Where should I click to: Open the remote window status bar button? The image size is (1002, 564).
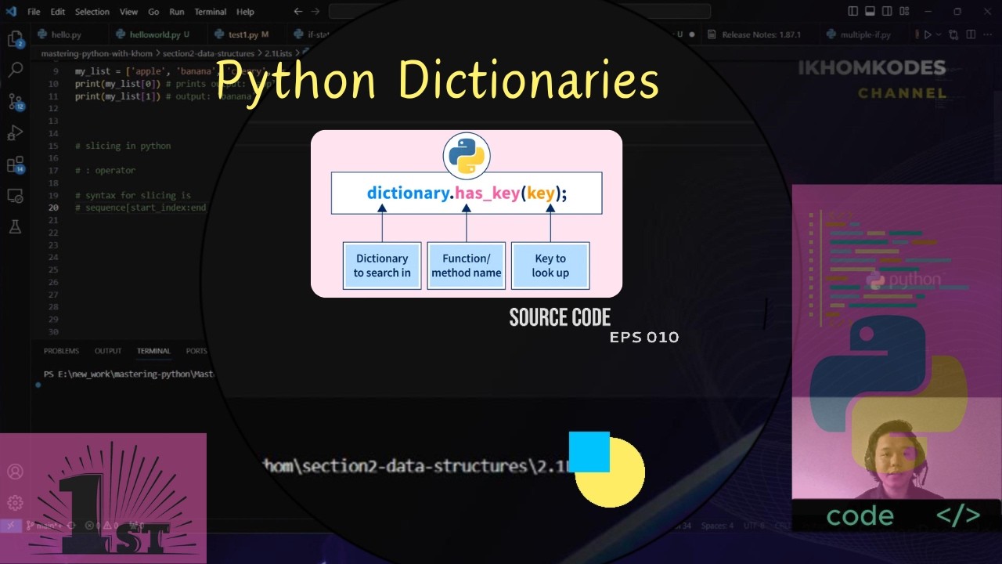click(x=11, y=526)
